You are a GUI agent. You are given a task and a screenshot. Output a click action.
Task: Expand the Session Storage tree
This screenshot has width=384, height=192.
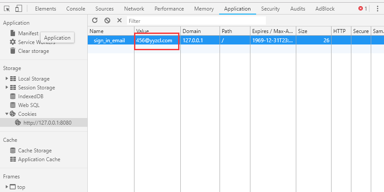click(7, 87)
